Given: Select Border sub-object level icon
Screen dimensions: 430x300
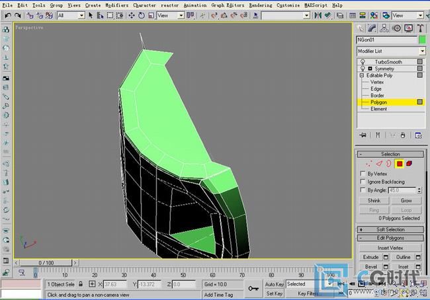Looking at the screenshot, I should 388,164.
